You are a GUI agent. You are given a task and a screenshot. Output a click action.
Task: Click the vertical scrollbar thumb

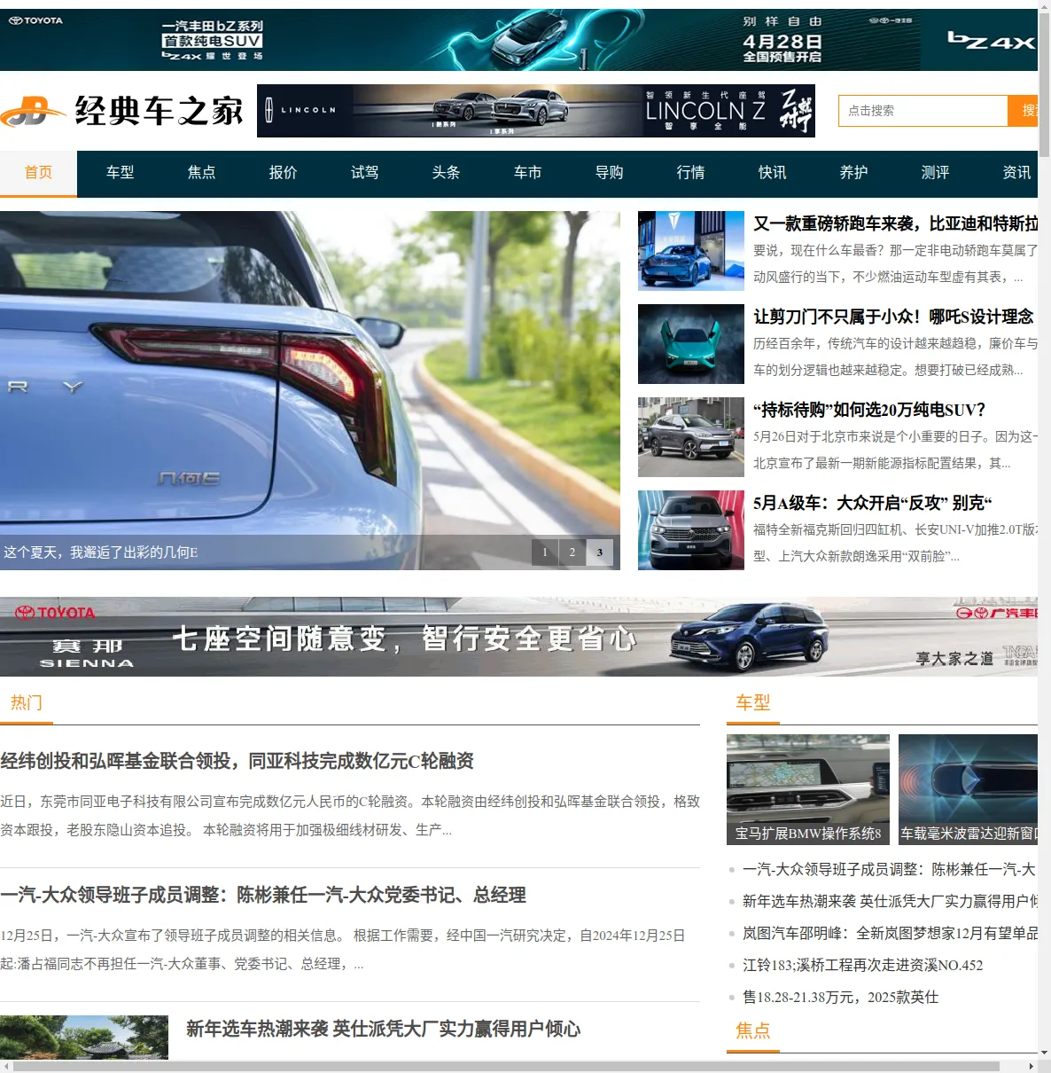pos(1044,84)
